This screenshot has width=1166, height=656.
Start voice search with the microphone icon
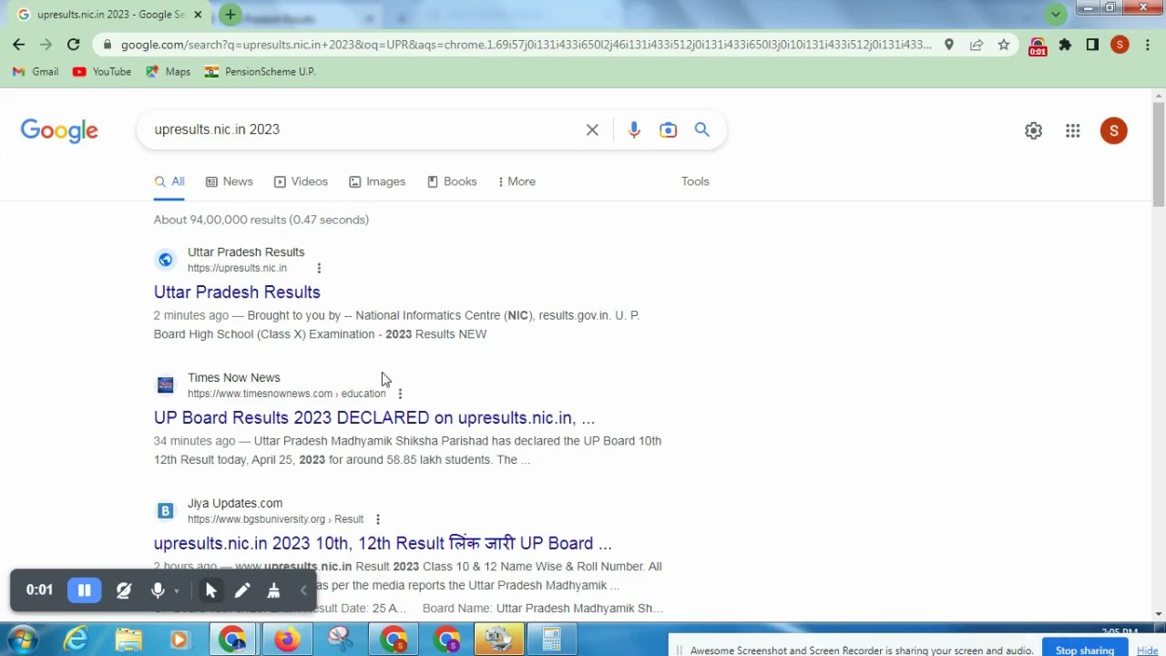pyautogui.click(x=634, y=129)
